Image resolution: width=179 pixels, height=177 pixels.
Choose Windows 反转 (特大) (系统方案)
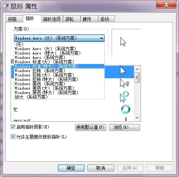coord(59,79)
